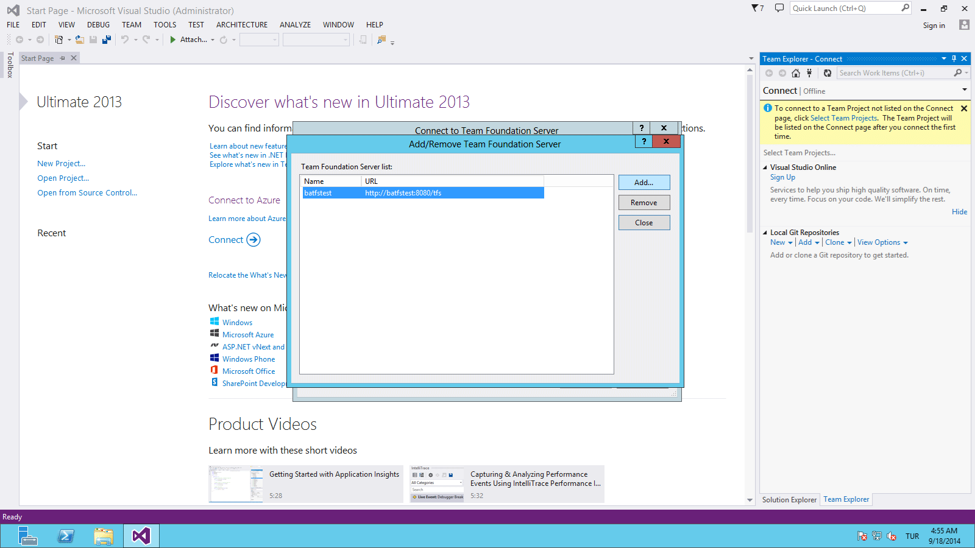Click the Home icon in Team Explorer
The image size is (975, 548).
tap(796, 73)
